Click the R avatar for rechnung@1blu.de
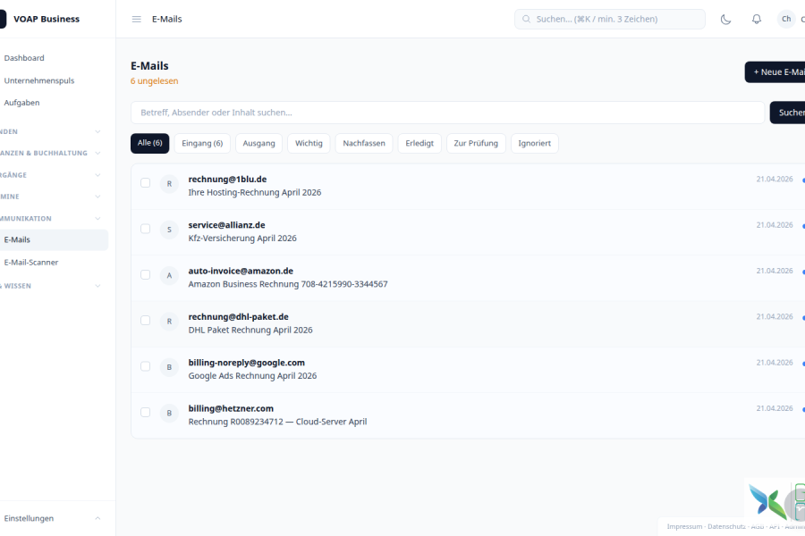 pos(169,184)
